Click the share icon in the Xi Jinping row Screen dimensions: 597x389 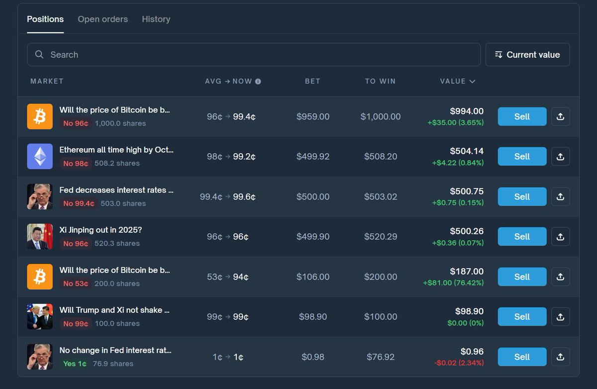[x=561, y=236]
